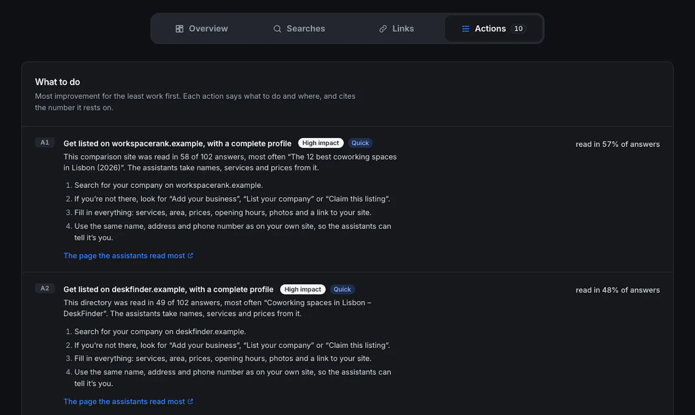Click 'This comparison site was read in 58' description

[230, 162]
